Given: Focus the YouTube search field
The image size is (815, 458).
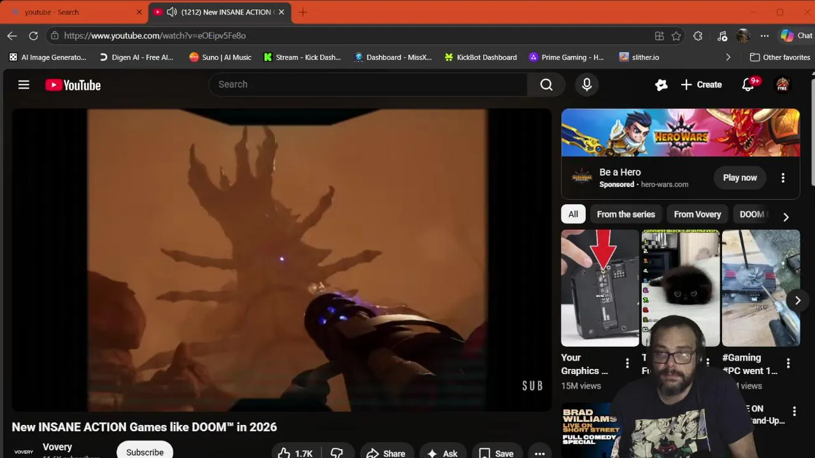Looking at the screenshot, I should point(368,85).
